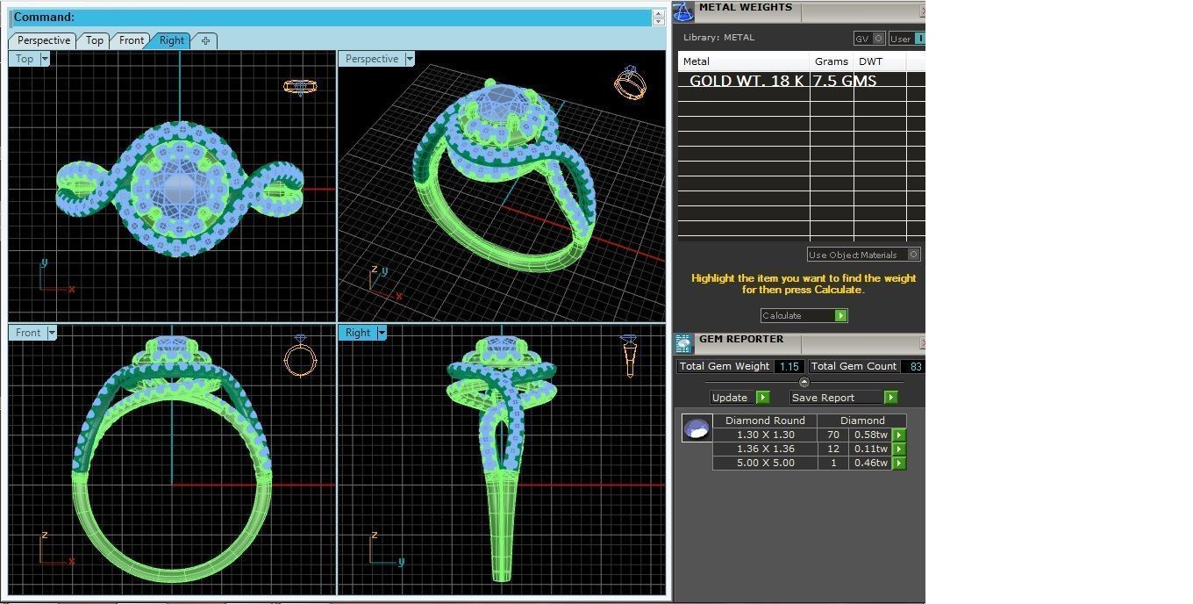Open the Right viewport dropdown arrow
Viewport: 1193px width, 604px height.
pos(382,333)
